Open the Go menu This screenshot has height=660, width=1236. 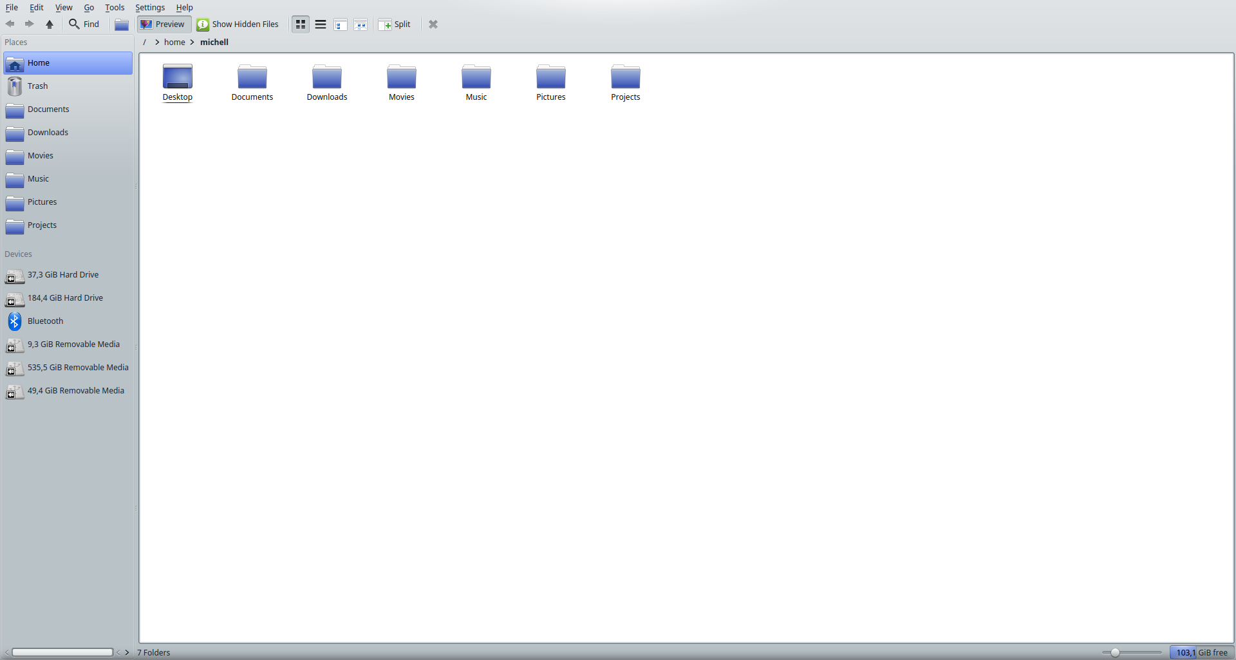tap(89, 7)
